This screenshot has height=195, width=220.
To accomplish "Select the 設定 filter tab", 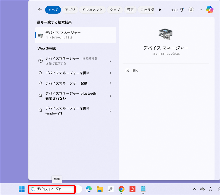I will coord(130,10).
